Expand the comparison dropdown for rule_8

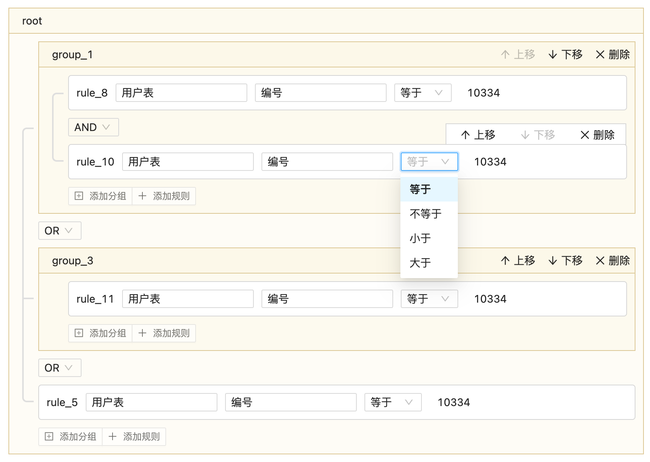(x=423, y=93)
